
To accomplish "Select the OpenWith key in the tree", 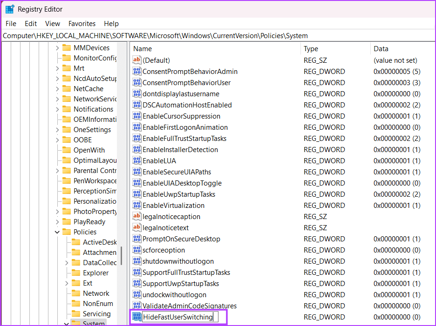I will click(89, 150).
